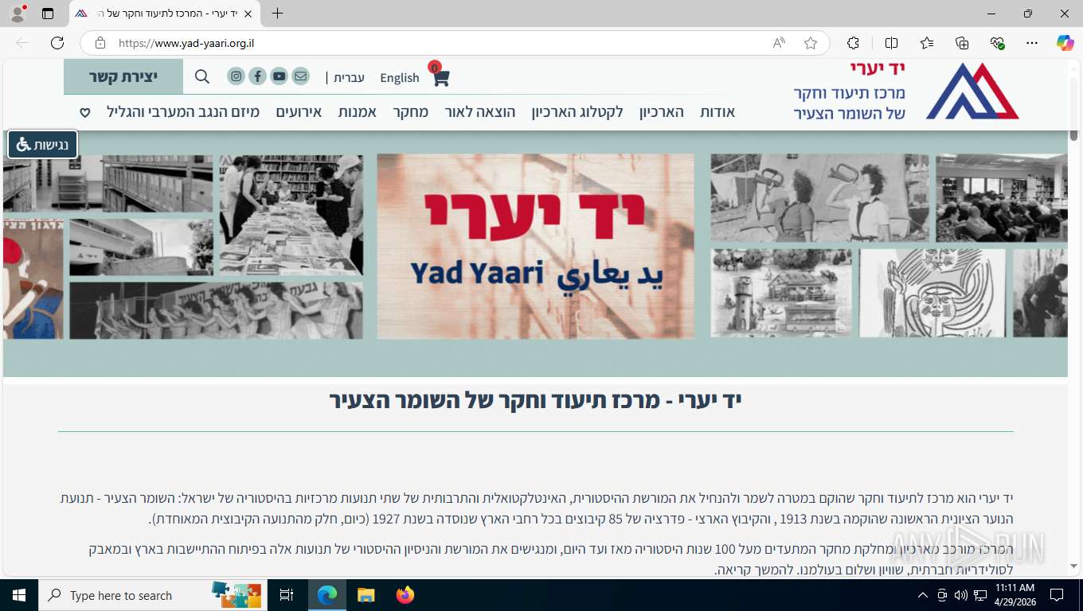Open מיזם הנגב המערבי והגליל menu item
Image resolution: width=1083 pixels, height=611 pixels.
(183, 112)
